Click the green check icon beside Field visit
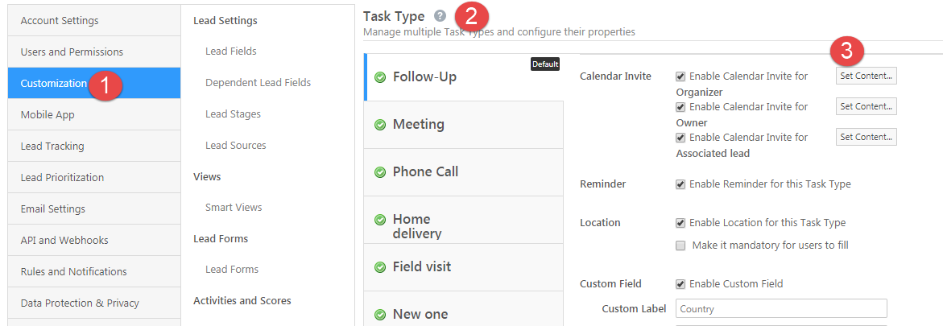 [x=380, y=267]
